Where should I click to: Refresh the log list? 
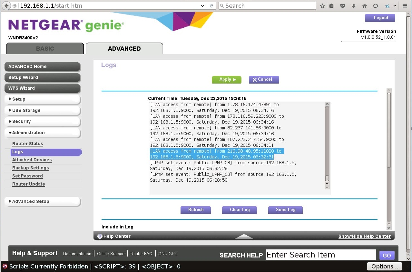[196, 210]
